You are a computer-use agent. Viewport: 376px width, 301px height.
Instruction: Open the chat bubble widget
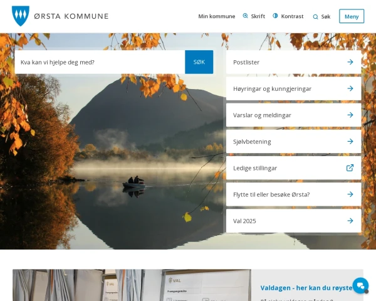coord(360,285)
